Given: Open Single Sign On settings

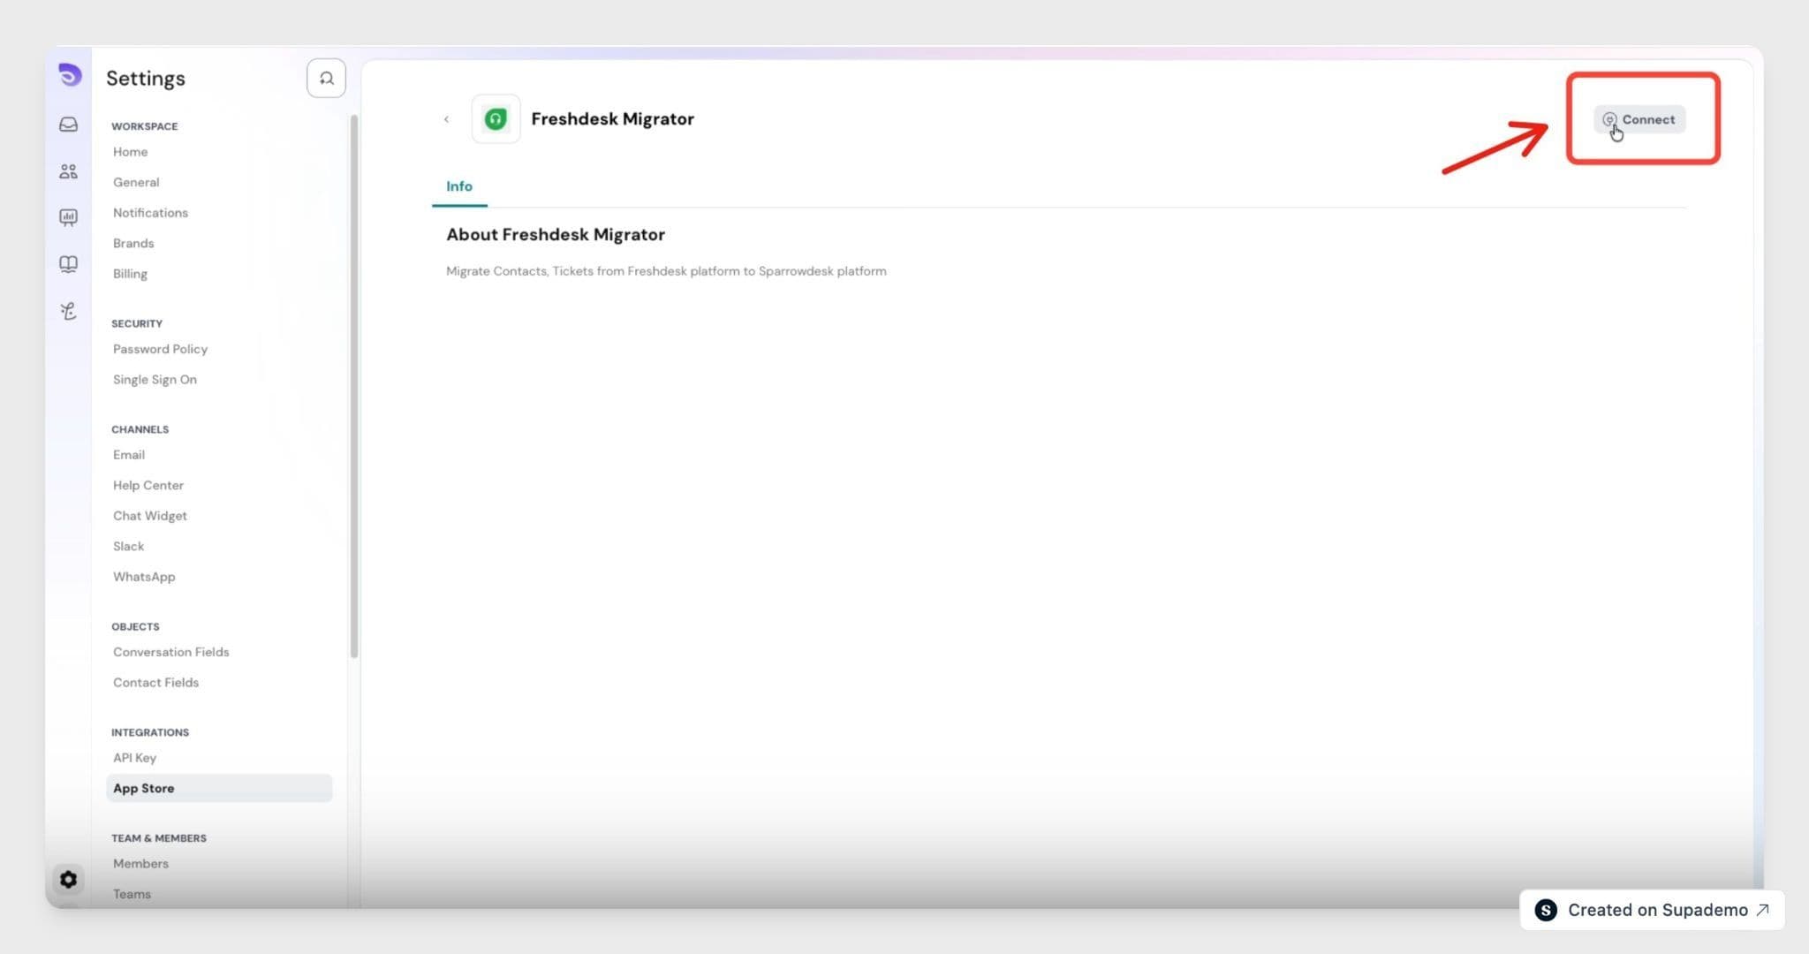Looking at the screenshot, I should [x=155, y=380].
